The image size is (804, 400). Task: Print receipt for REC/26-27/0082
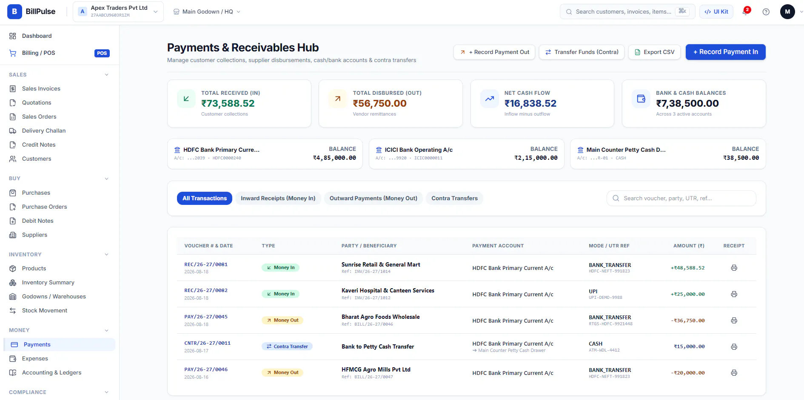click(734, 294)
